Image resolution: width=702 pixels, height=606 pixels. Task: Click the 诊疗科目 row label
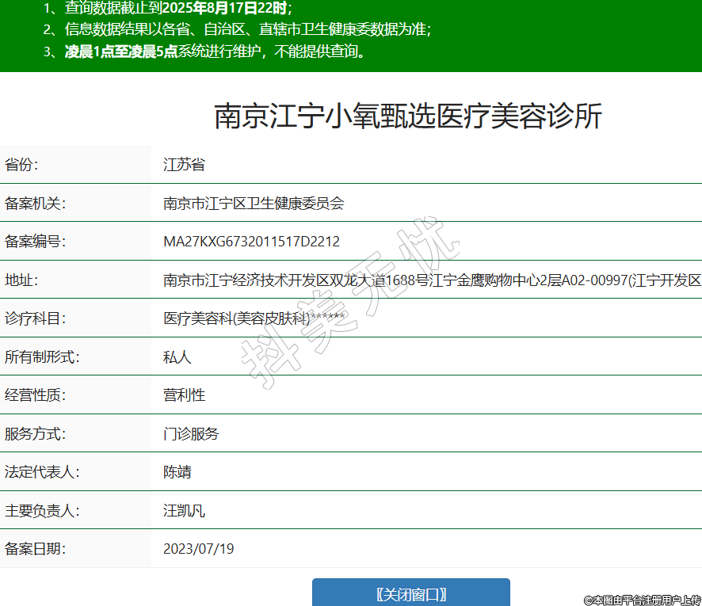[35, 318]
